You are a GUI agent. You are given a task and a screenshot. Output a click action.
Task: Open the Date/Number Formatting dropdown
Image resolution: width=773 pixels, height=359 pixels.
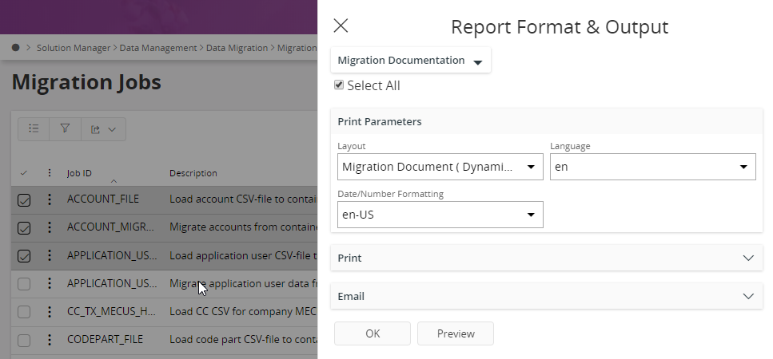(x=440, y=215)
